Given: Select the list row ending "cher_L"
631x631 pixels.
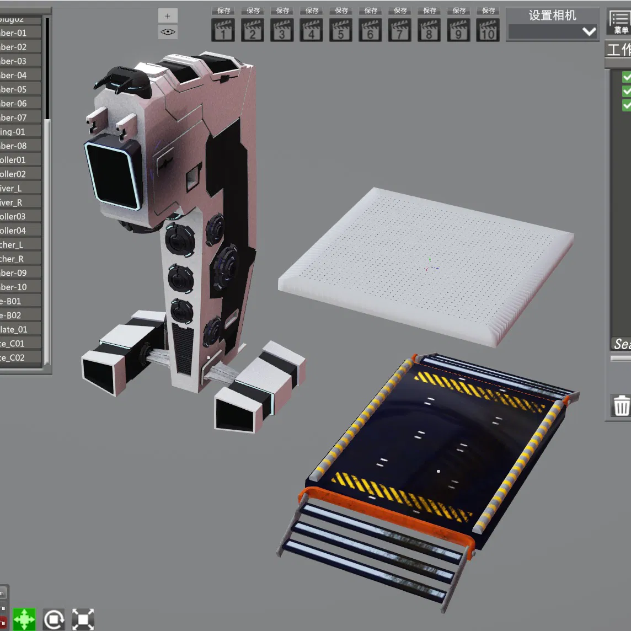Looking at the screenshot, I should click(x=20, y=245).
